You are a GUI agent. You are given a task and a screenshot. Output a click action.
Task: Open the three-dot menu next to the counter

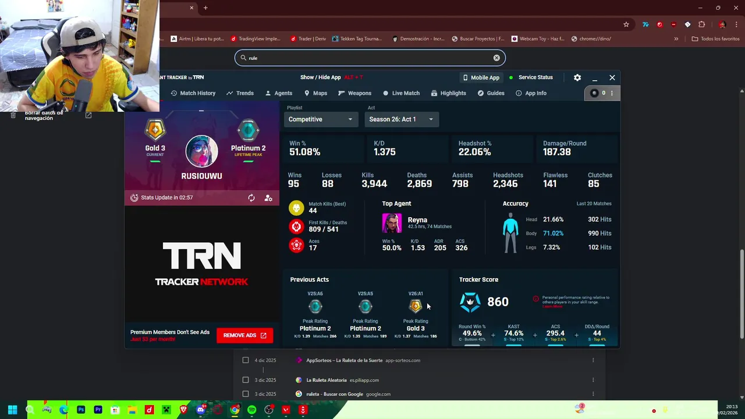[612, 93]
